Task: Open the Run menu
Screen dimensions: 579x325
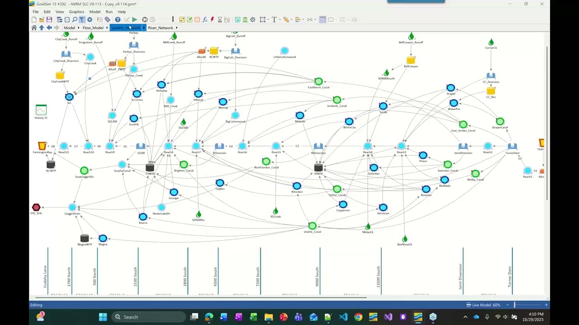Action: tap(109, 12)
